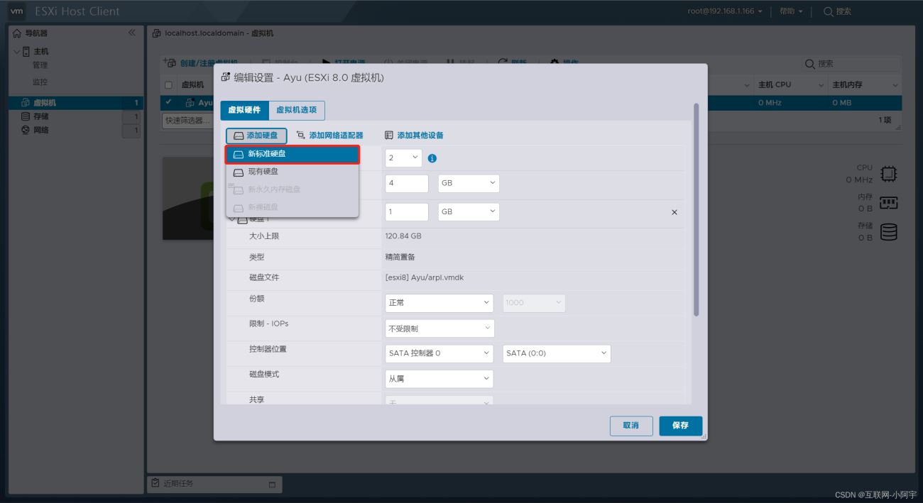923x503 pixels.
Task: Click the 虚拟机 column header in the table
Action: click(193, 85)
